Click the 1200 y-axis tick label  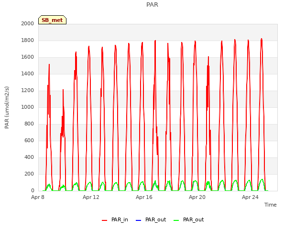pyautogui.click(x=28, y=90)
